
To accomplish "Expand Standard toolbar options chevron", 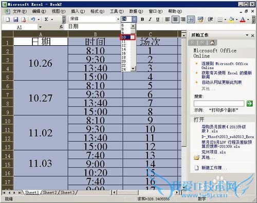I will (64, 20).
